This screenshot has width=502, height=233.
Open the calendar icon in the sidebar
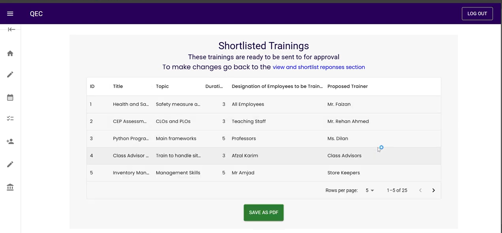[10, 98]
